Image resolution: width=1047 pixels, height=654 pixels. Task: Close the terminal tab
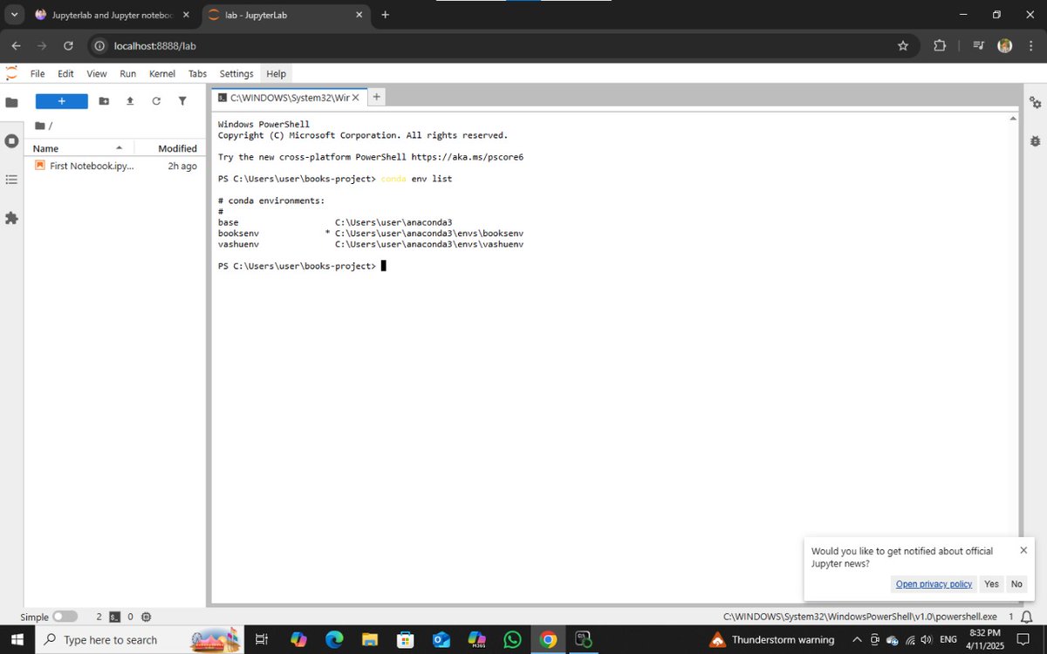[x=357, y=98]
